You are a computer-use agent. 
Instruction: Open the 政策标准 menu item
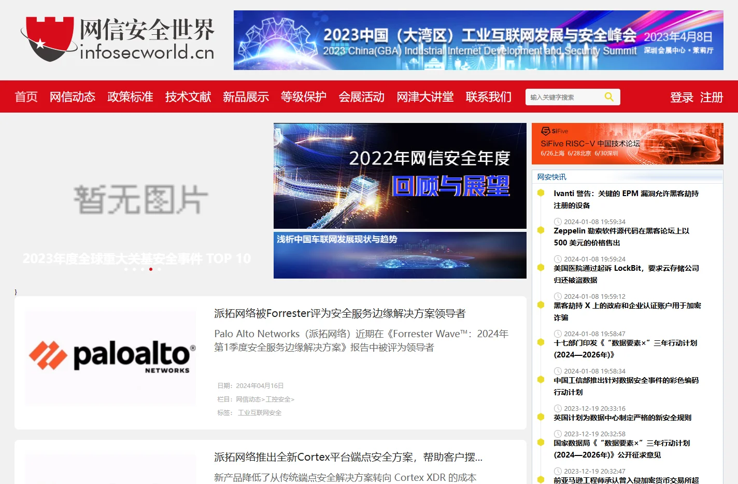click(x=130, y=97)
